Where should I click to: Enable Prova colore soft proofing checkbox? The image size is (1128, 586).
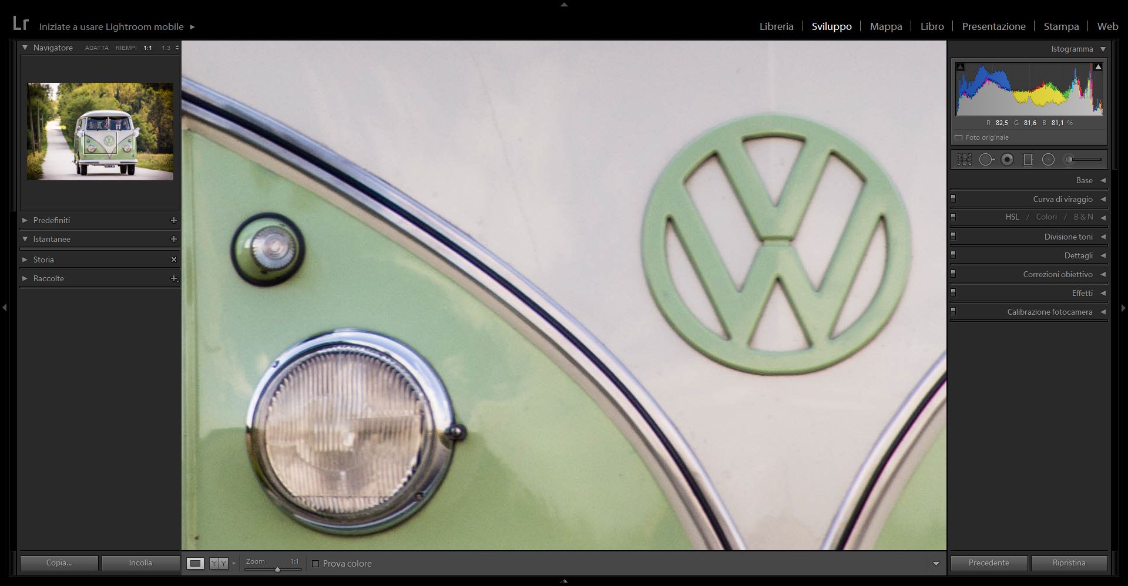[x=315, y=564]
